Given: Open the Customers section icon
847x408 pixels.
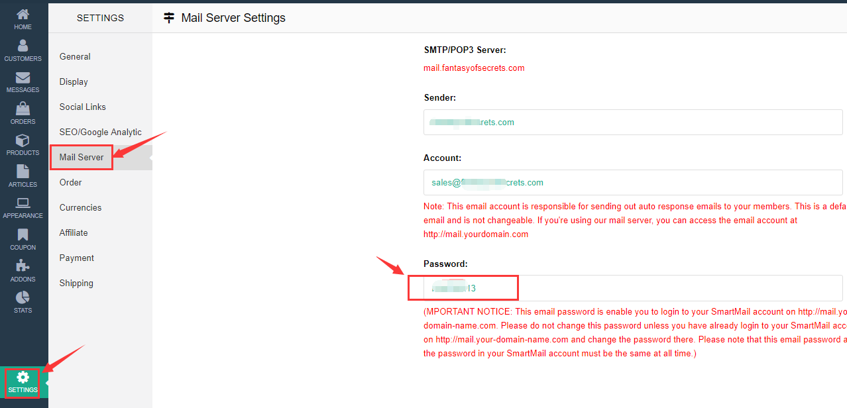Looking at the screenshot, I should tap(23, 46).
